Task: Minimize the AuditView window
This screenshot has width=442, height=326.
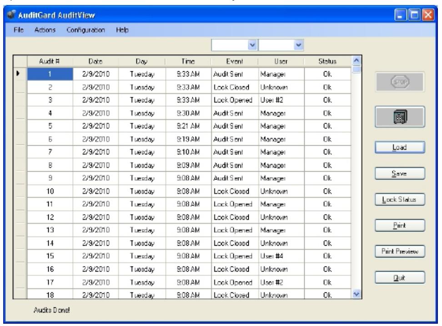Action: (400, 15)
